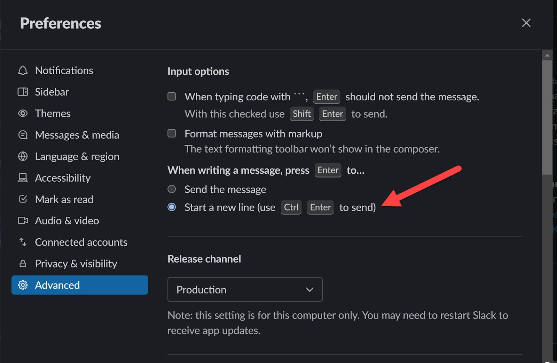Enable the code typing Enter checkbox

[172, 96]
